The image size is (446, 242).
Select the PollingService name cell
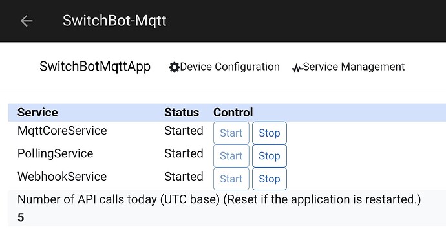tap(55, 154)
